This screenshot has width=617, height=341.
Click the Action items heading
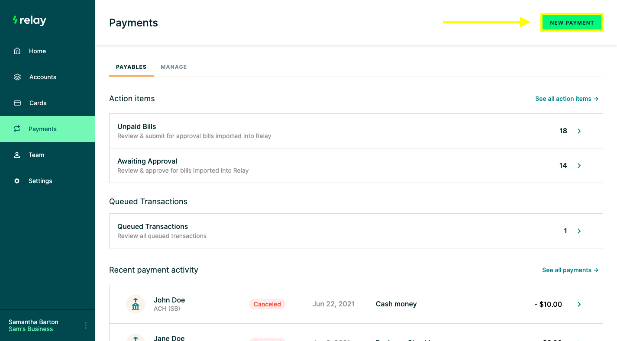coord(132,99)
